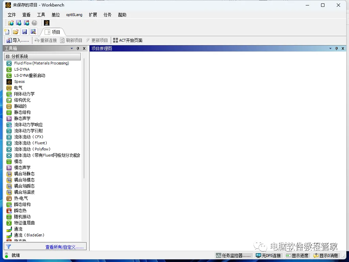Collapse the 分析系统 category
Viewport: 349px width, 262px height.
pyautogui.click(x=7, y=56)
